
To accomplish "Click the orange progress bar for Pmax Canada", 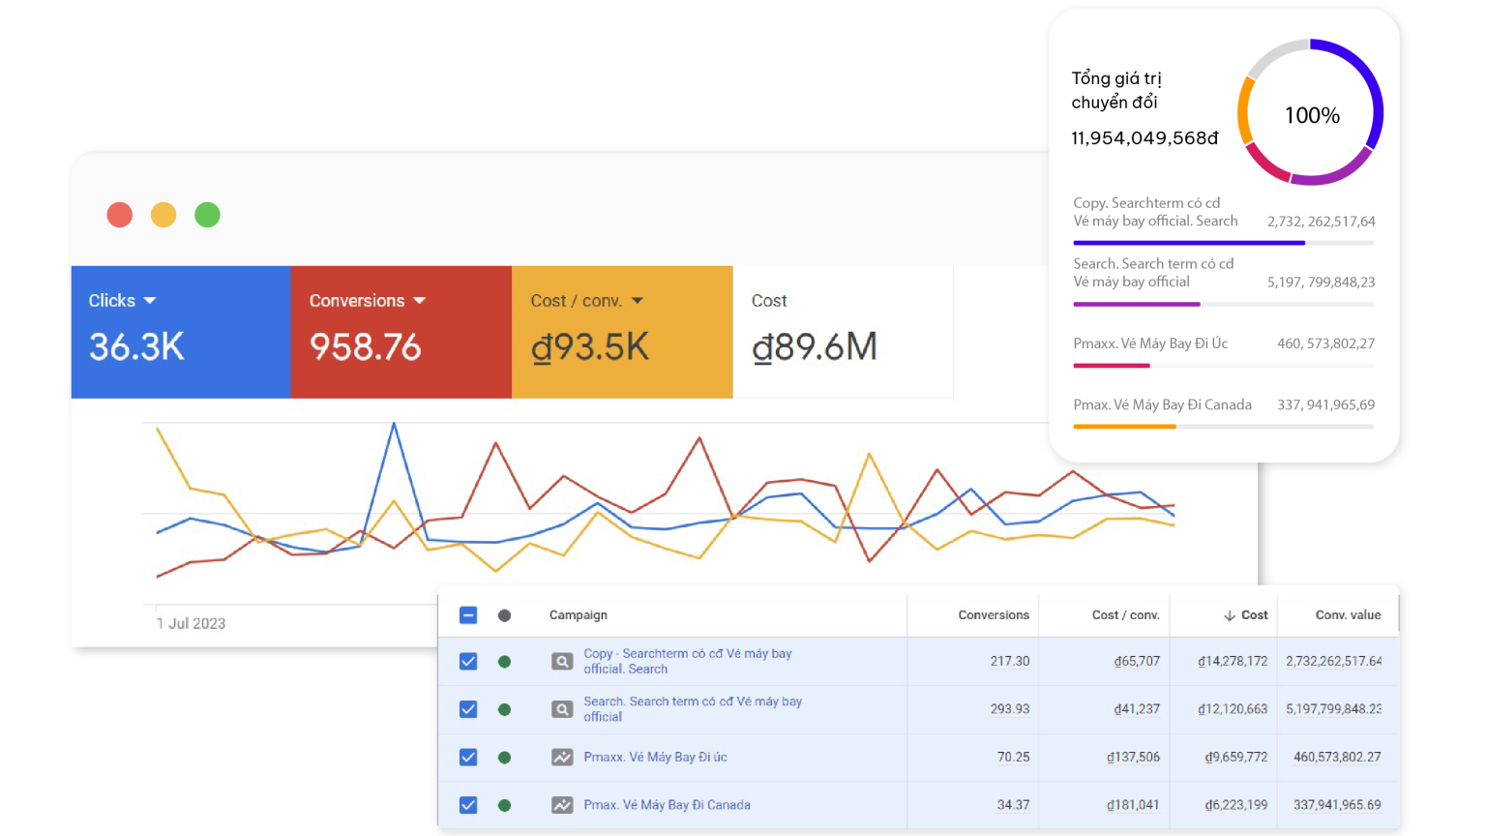I will click(1124, 427).
